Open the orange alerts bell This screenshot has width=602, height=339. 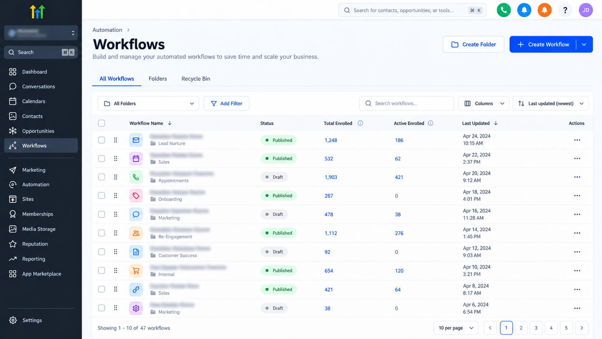[544, 10]
